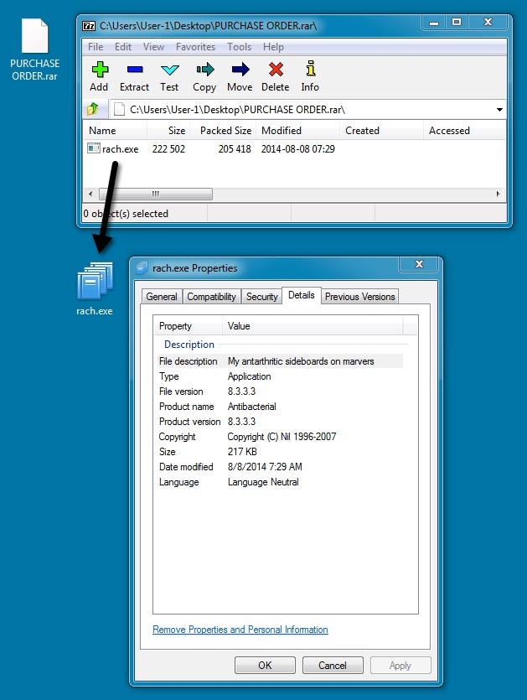Screen dimensions: 527x700
Task: Go up one folder level
Action: (94, 109)
